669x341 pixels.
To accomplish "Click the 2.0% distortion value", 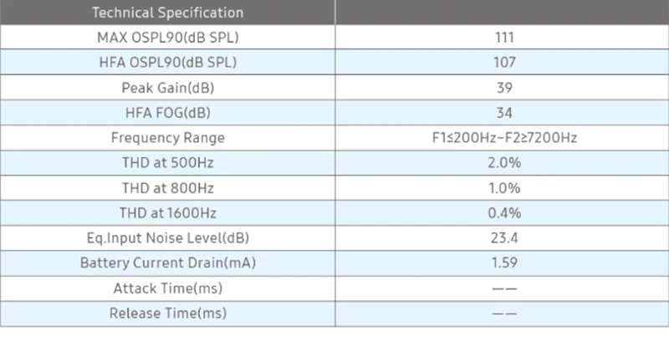I will coord(503,163).
